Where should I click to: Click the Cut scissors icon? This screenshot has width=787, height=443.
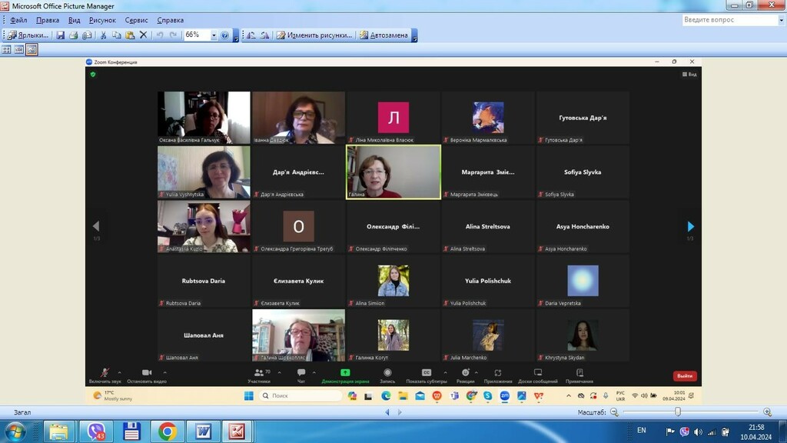[x=103, y=35]
